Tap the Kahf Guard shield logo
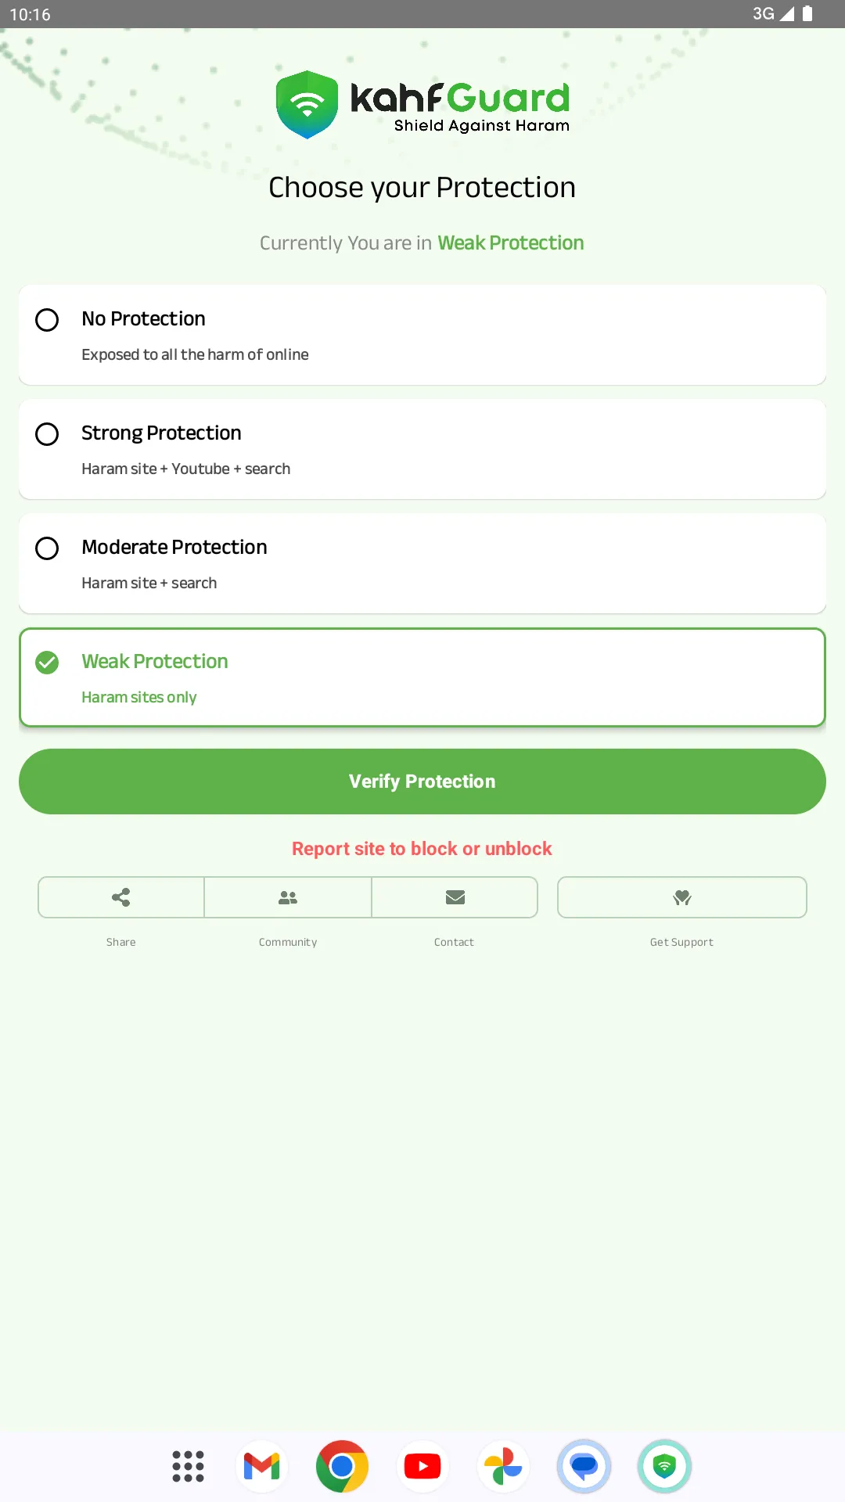 [307, 104]
